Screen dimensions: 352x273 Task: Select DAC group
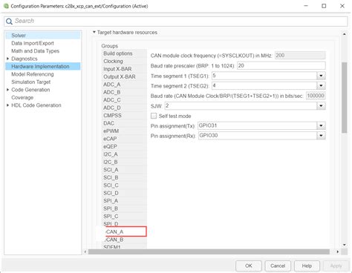tap(124, 123)
